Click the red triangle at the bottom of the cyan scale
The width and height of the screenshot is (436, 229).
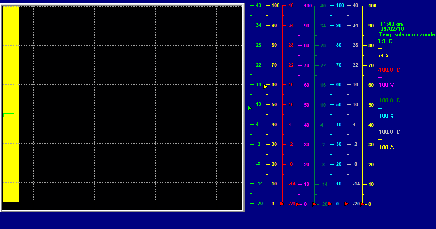[x=330, y=204]
